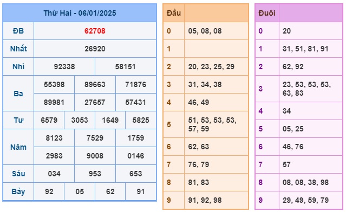The height and width of the screenshot is (212, 346).
Task: Select Đầu row 5 values starting with 51
Action: 212,124
